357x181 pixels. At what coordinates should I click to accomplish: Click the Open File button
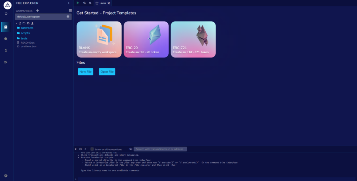(x=107, y=72)
